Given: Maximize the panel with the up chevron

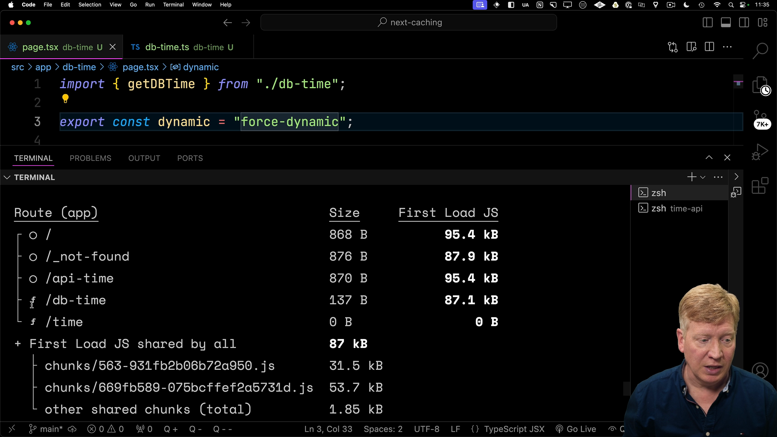Looking at the screenshot, I should pyautogui.click(x=709, y=157).
